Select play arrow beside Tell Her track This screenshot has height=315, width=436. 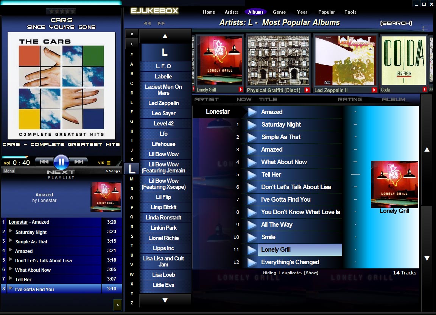click(x=251, y=174)
